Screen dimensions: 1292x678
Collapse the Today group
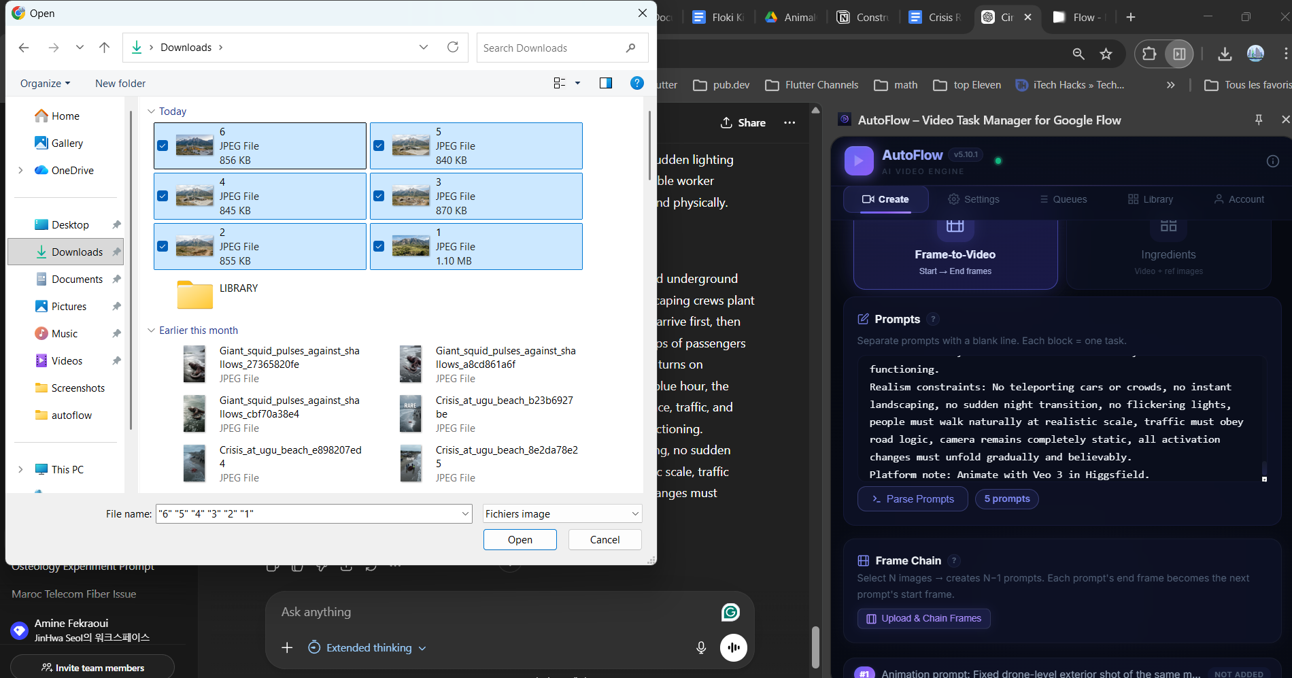pyautogui.click(x=151, y=111)
